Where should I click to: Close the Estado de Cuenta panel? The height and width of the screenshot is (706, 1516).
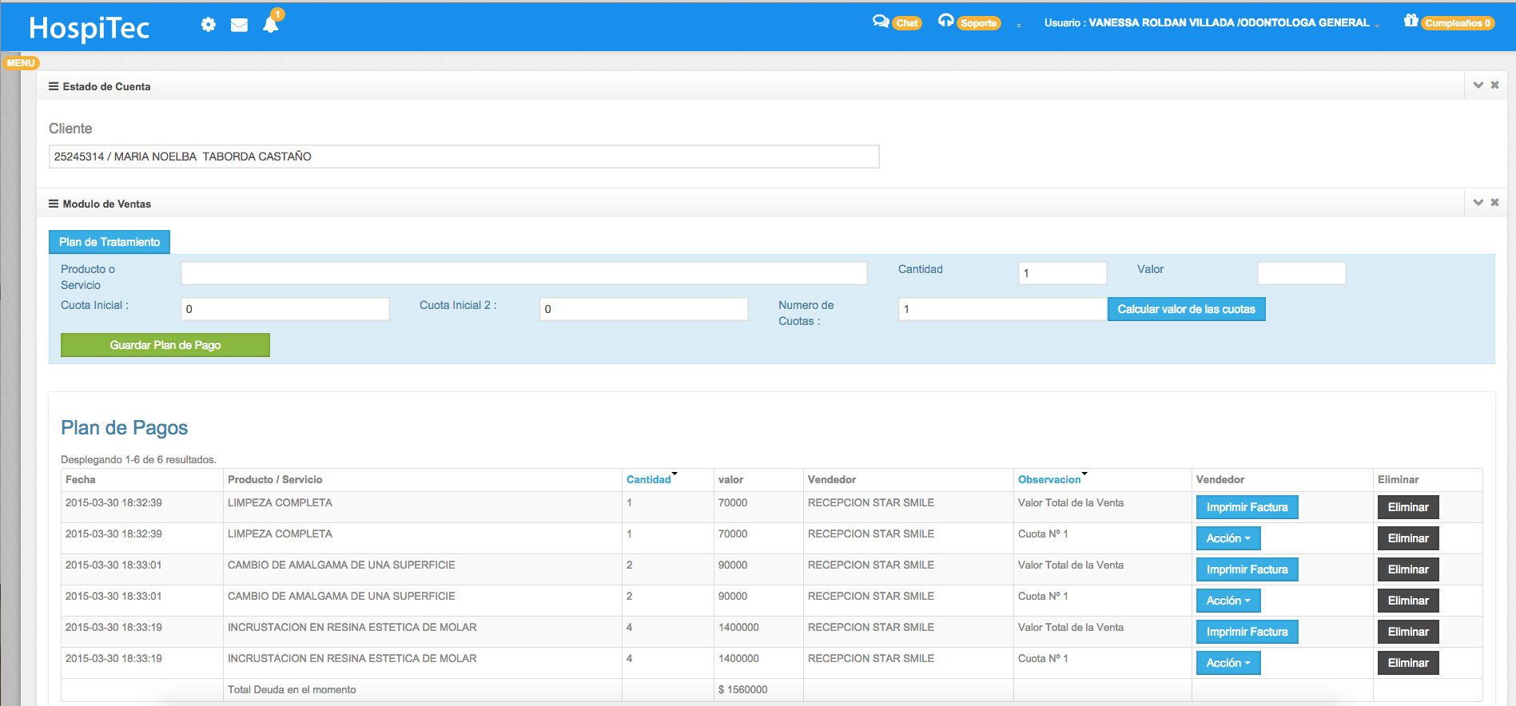click(1494, 85)
